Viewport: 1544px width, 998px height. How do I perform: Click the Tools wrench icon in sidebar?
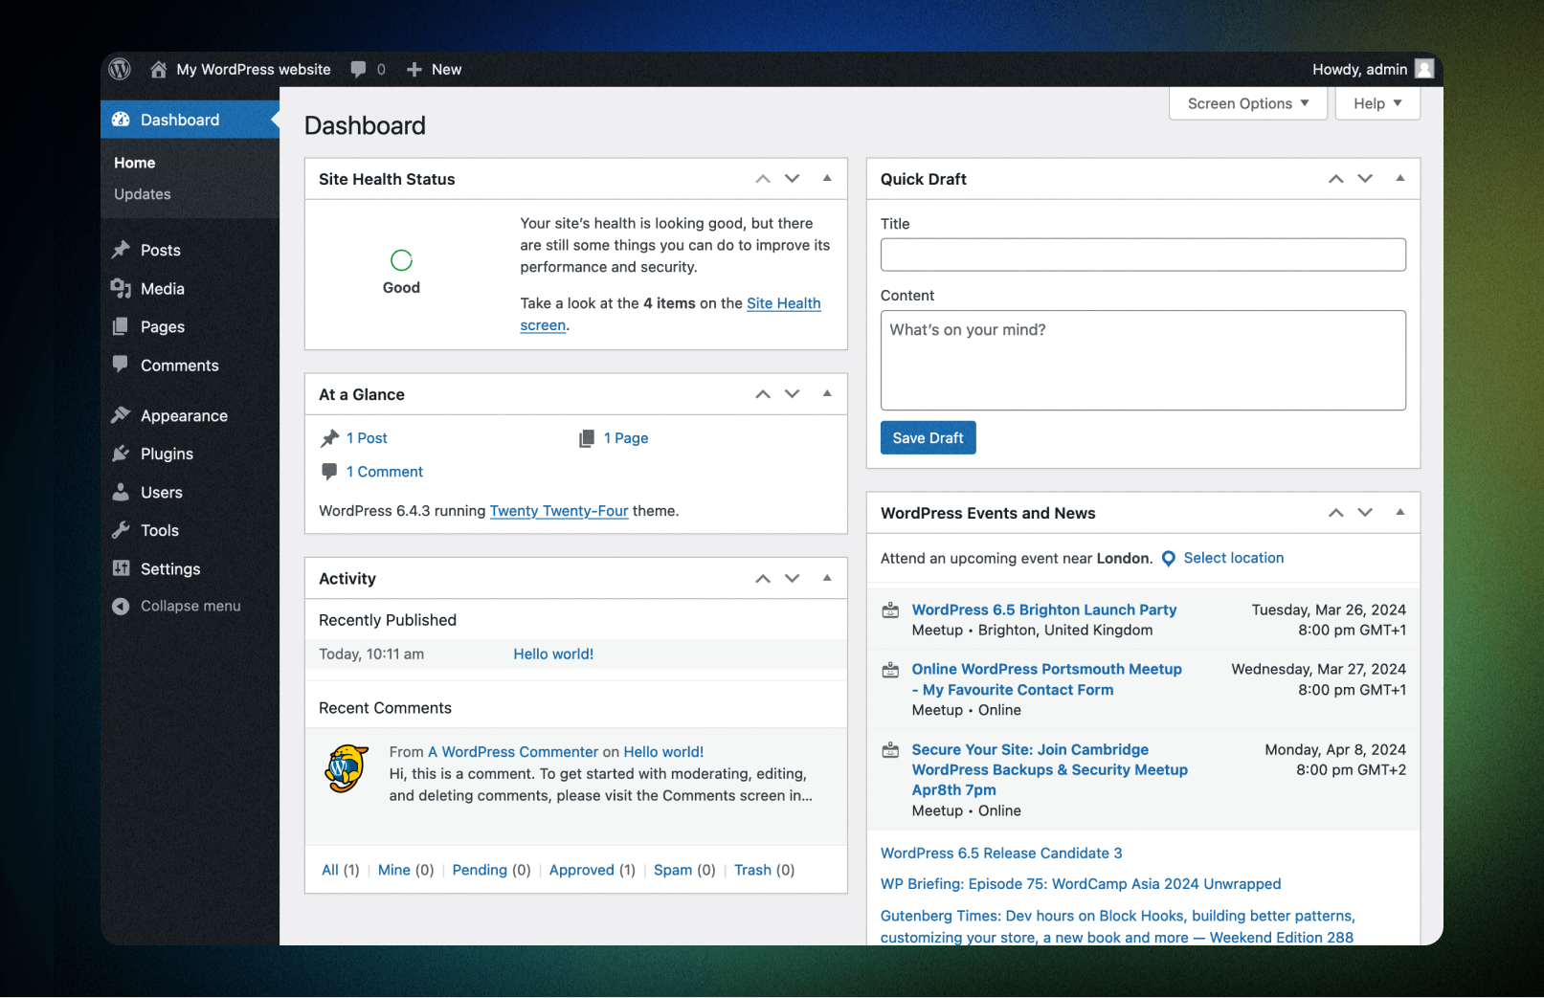(121, 530)
